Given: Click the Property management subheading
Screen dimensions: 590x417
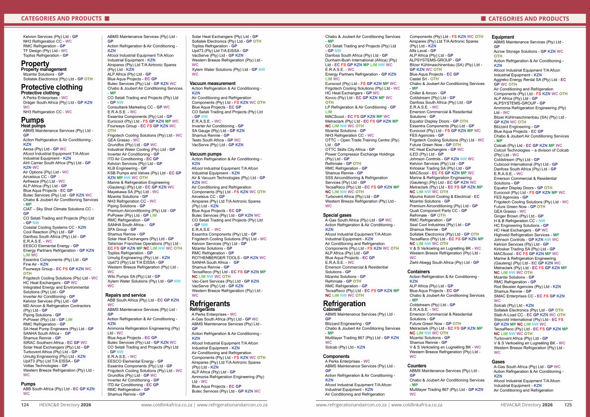Looking at the screenshot, I should pyautogui.click(x=43, y=69).
